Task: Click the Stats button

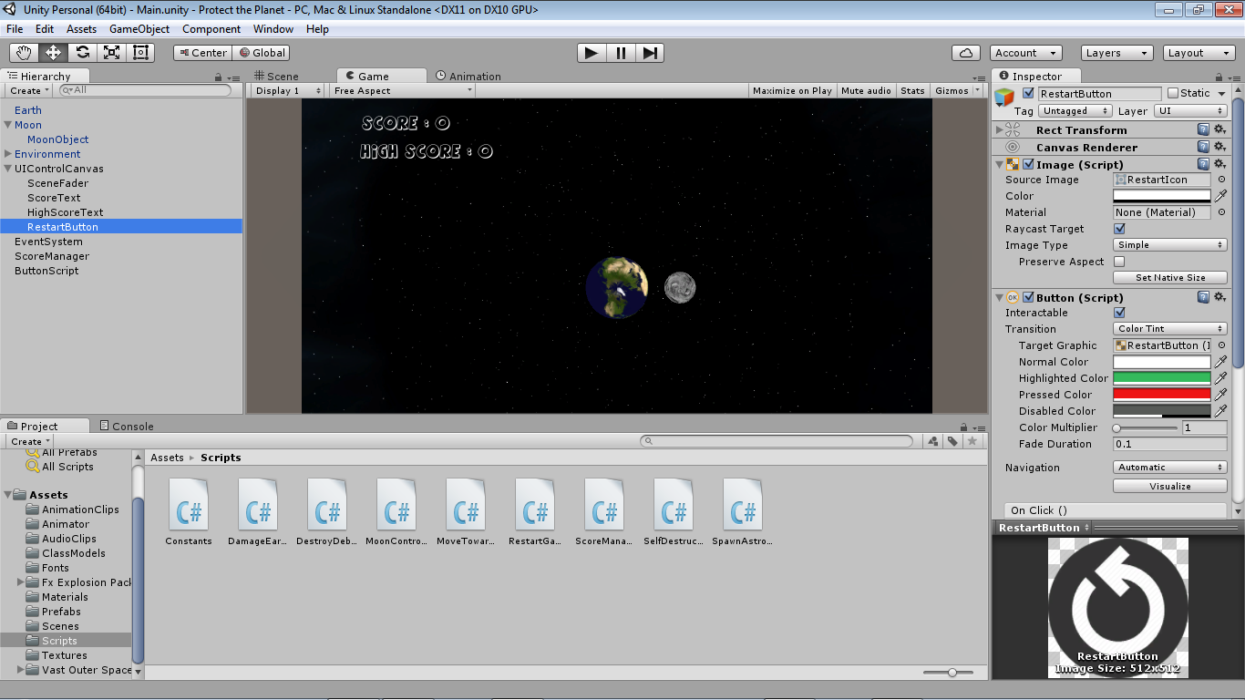Action: point(912,90)
